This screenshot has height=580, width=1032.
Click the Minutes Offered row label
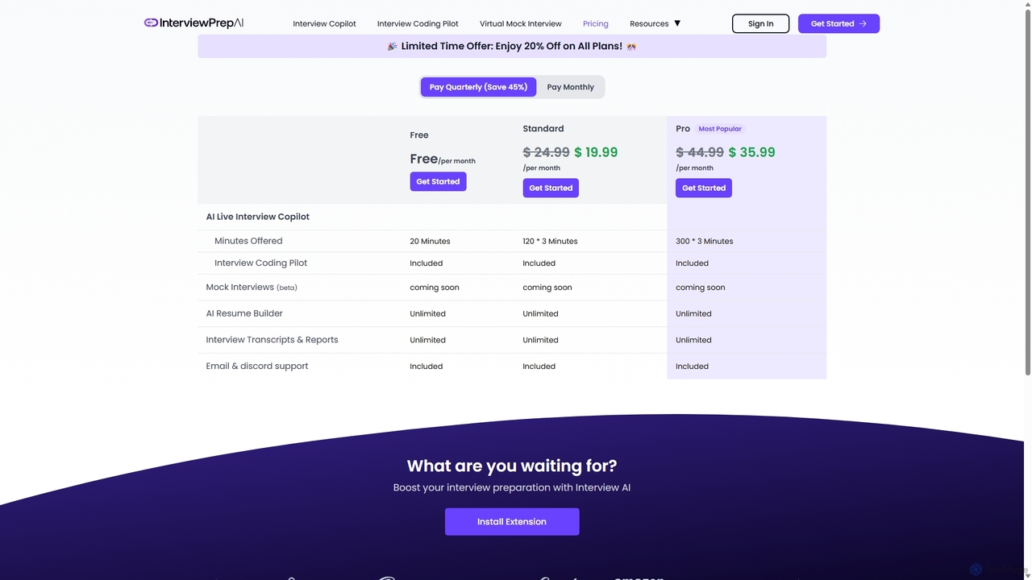[x=248, y=241]
